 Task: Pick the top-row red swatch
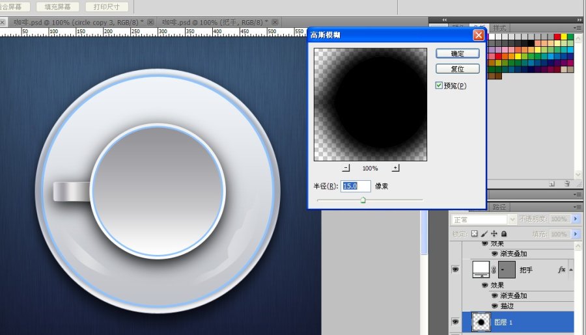click(557, 36)
